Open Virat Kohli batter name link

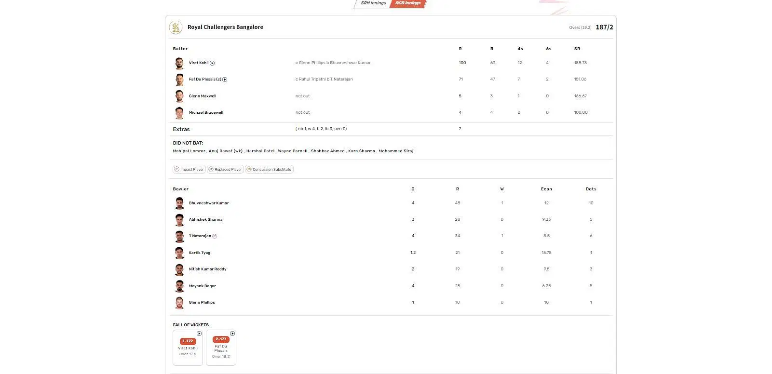tap(199, 63)
